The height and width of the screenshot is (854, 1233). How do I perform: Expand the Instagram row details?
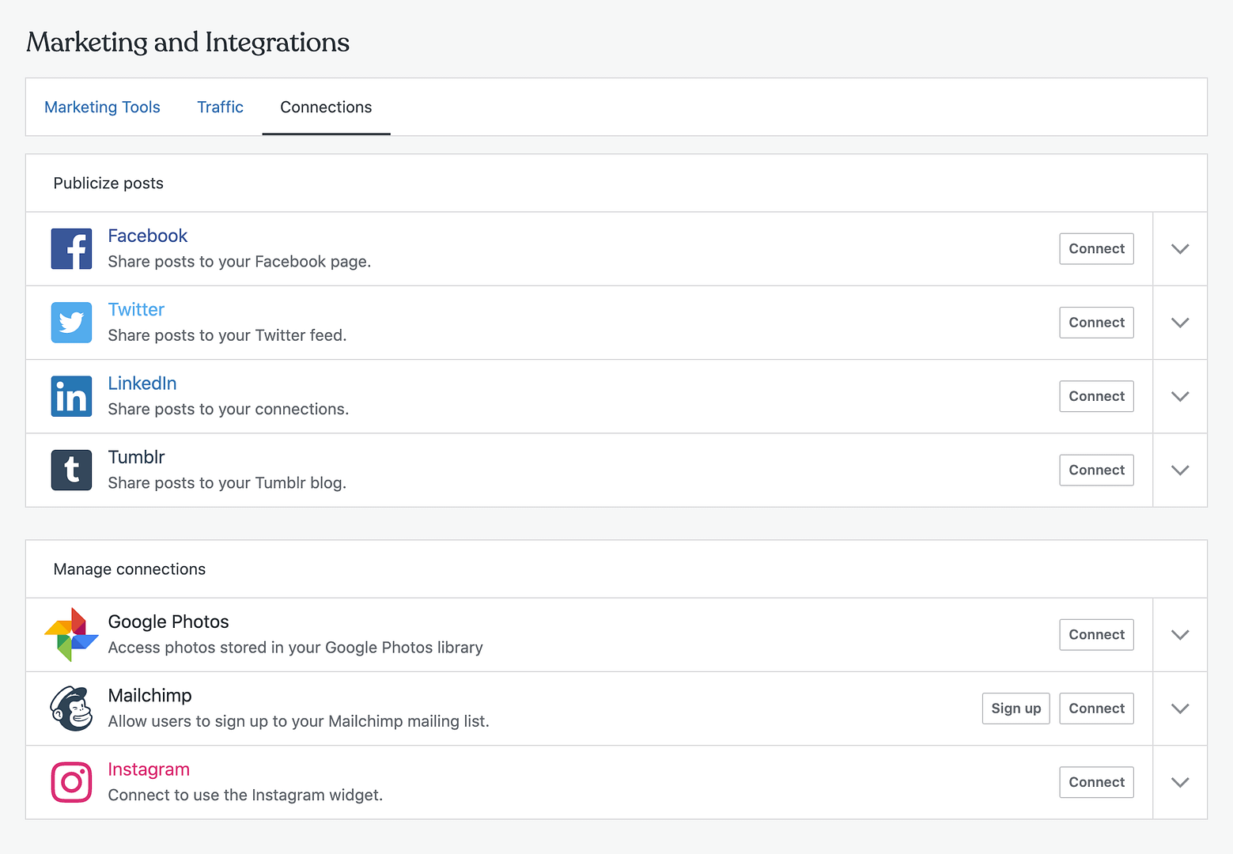1179,782
